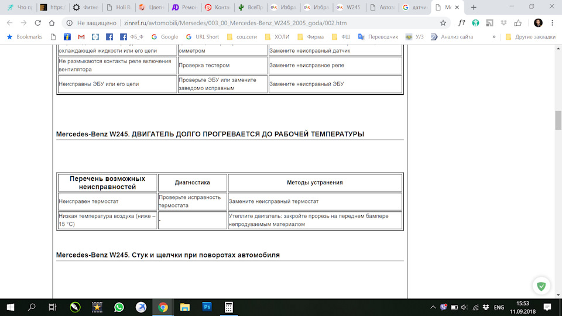Open the Windows Start menu

click(x=11, y=307)
